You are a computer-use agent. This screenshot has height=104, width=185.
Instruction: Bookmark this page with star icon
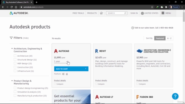click(x=152, y=7)
